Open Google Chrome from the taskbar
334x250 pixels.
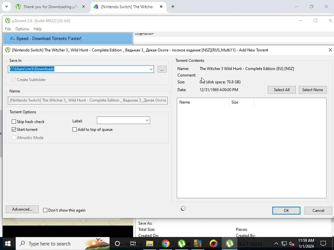point(165,243)
